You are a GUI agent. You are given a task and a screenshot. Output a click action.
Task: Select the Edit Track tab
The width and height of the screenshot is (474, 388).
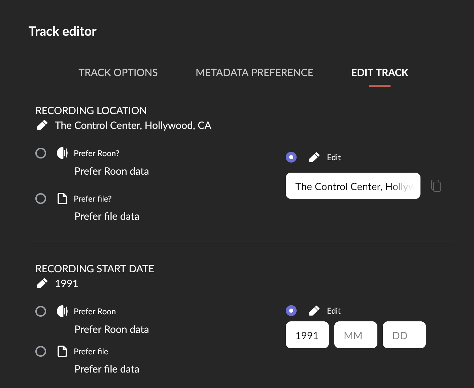[x=380, y=73]
